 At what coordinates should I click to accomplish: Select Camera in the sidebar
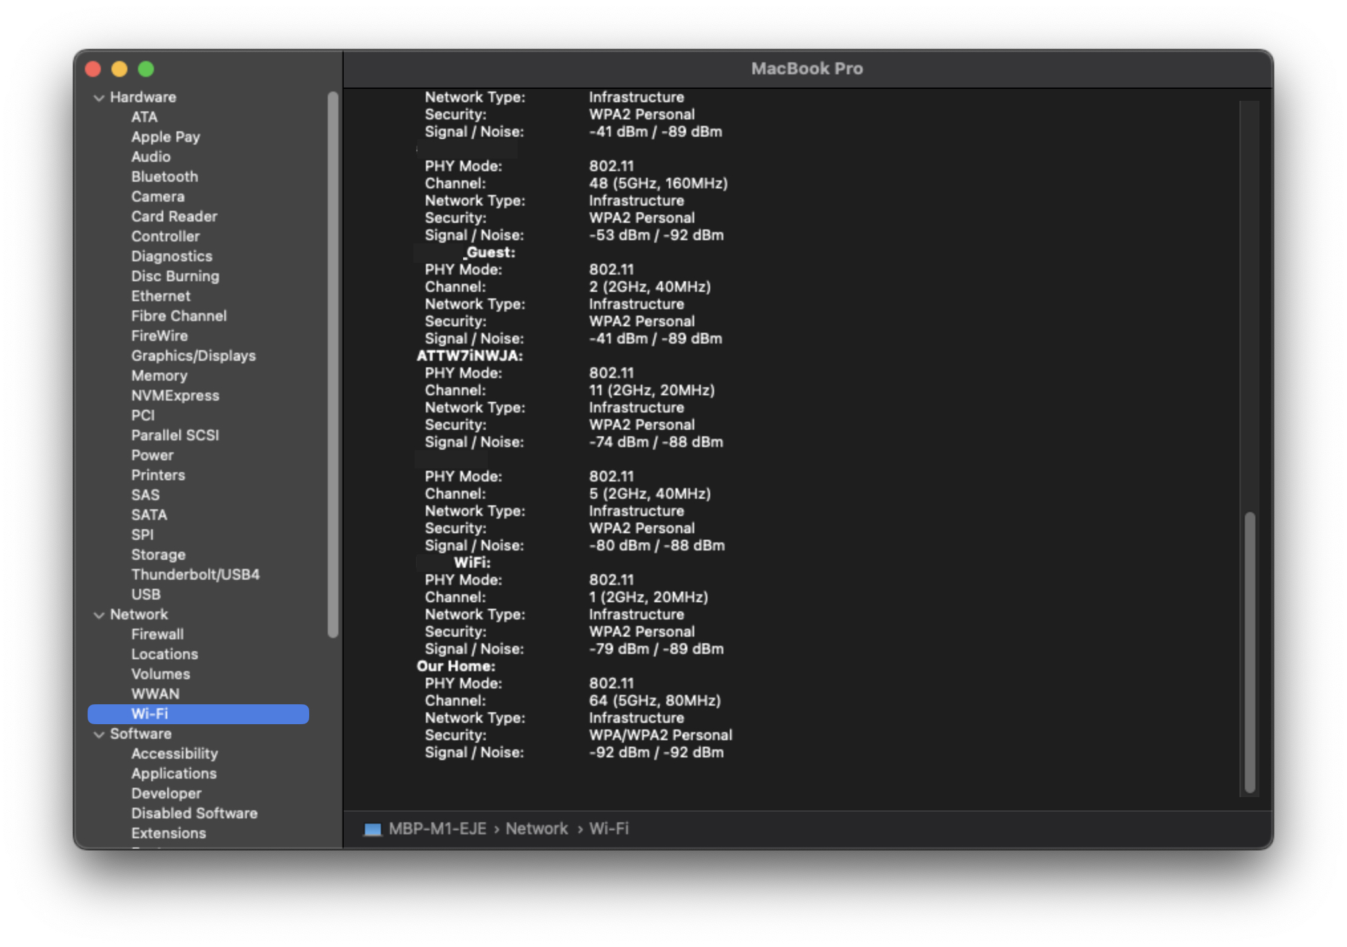point(158,196)
